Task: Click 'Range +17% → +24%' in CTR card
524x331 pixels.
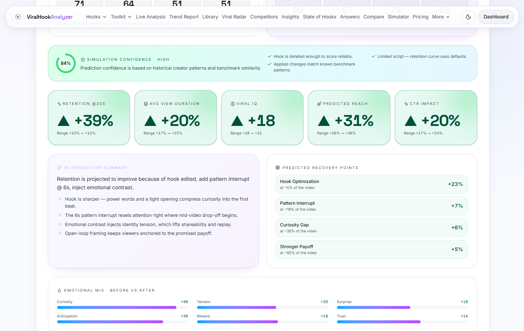Action: click(x=423, y=133)
